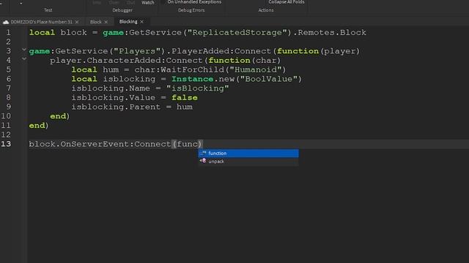Click the unpack icon in autocomplete
This screenshot has width=469, height=263.
pos(203,161)
